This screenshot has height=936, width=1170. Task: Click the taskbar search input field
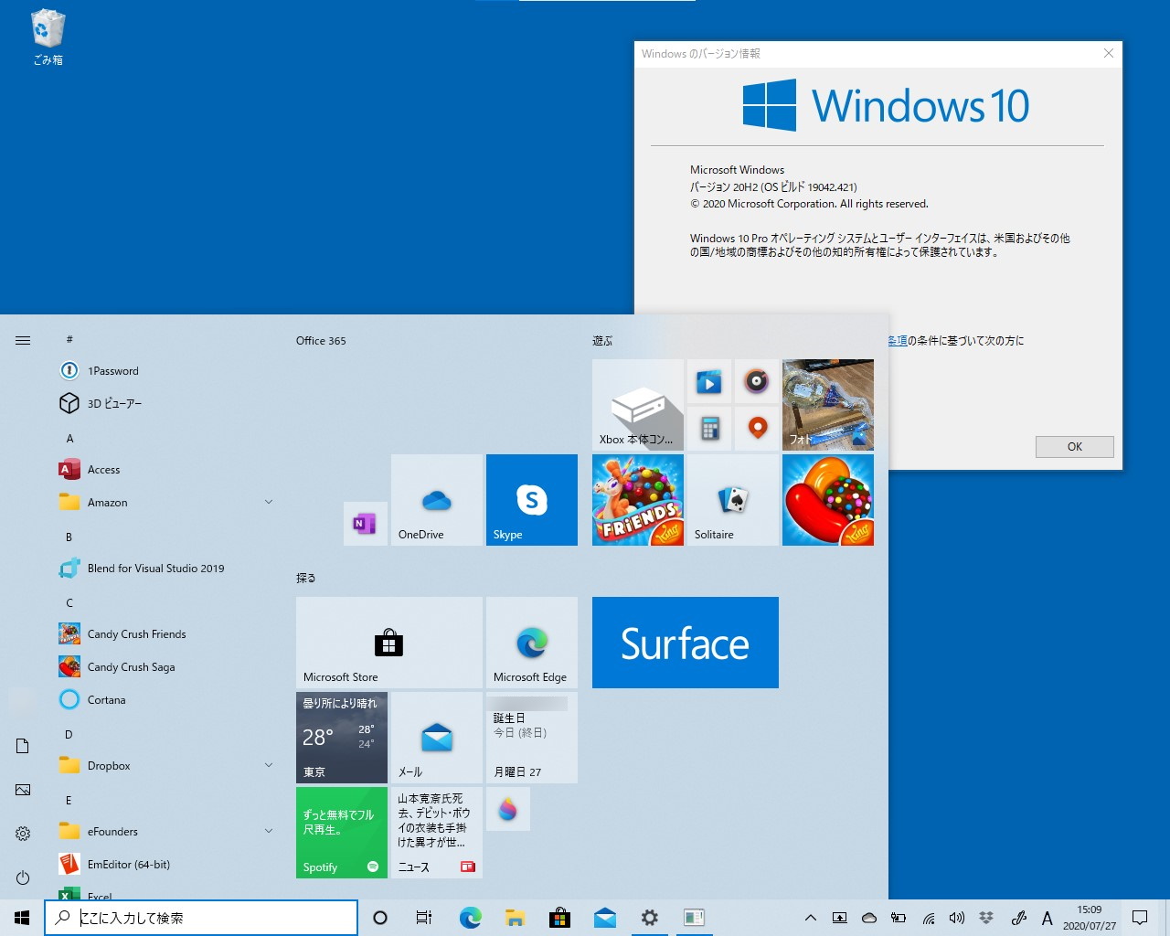201,918
